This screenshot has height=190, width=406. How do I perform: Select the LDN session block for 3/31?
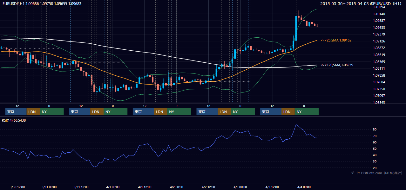pyautogui.click(x=97, y=112)
